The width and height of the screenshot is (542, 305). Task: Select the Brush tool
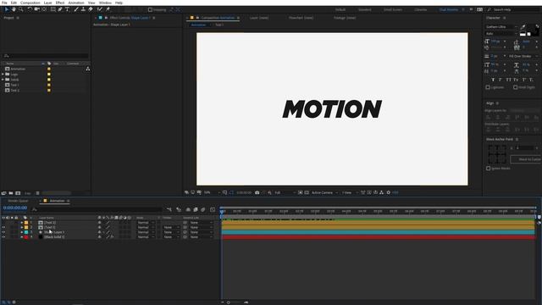click(76, 9)
